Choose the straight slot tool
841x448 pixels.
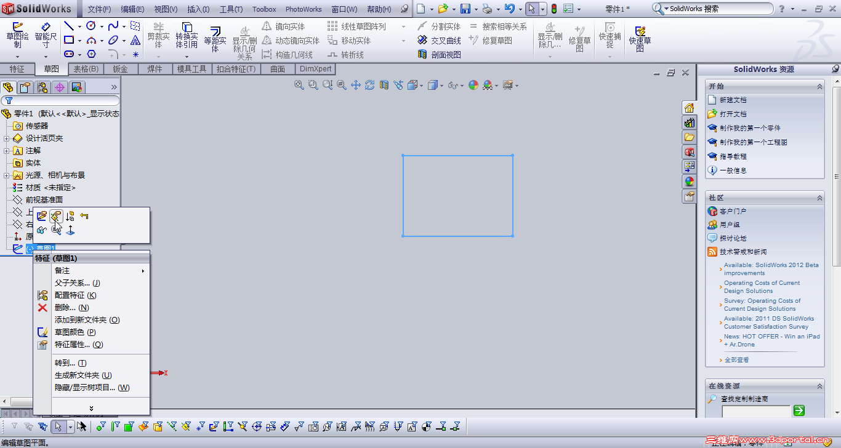click(x=69, y=54)
